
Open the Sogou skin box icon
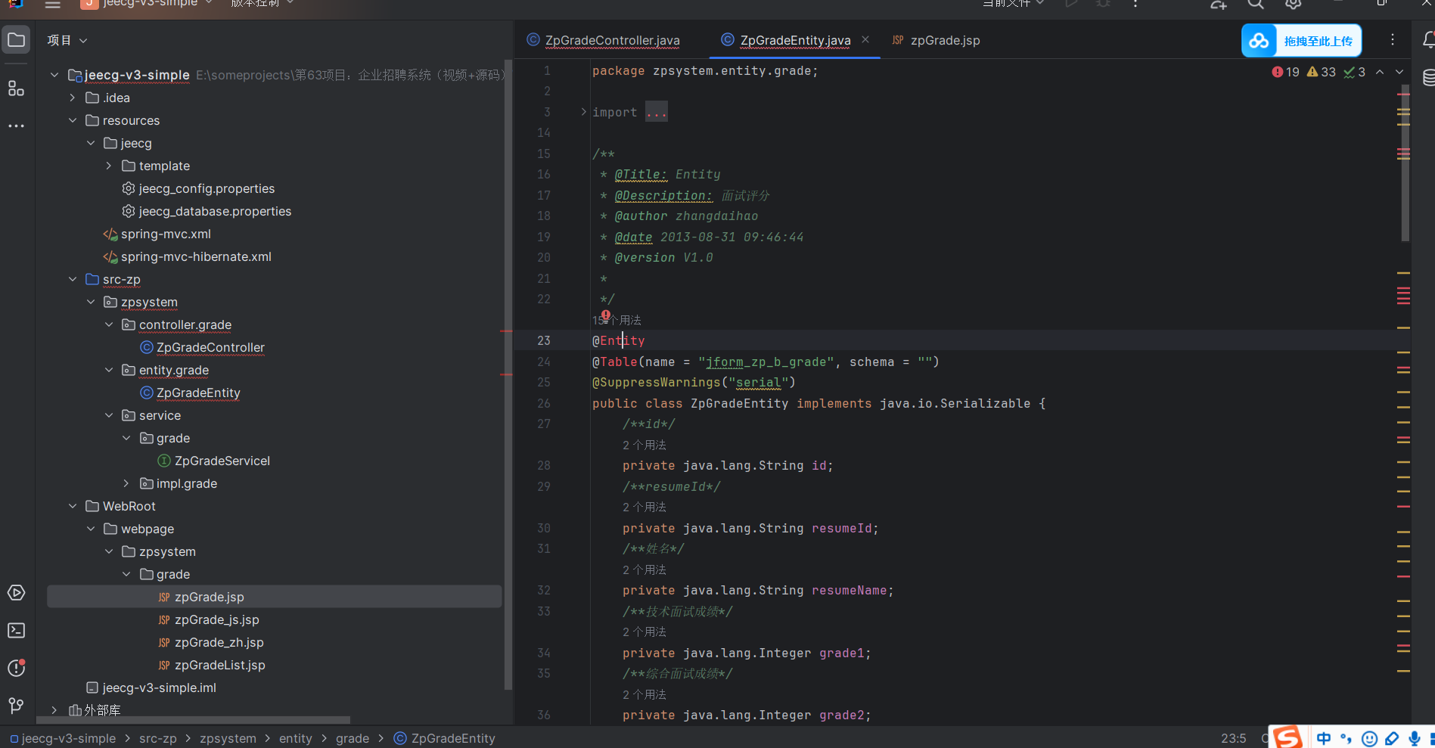1392,739
